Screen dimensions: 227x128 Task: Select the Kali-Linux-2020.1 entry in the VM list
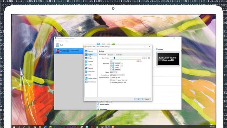pyautogui.click(x=68, y=51)
